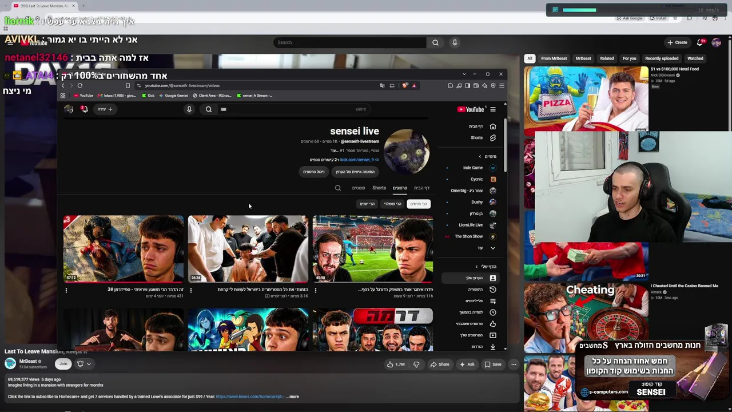Open Liked videos thumbs-up item in sidebar
Screen dimensions: 732x412
tap(493, 324)
